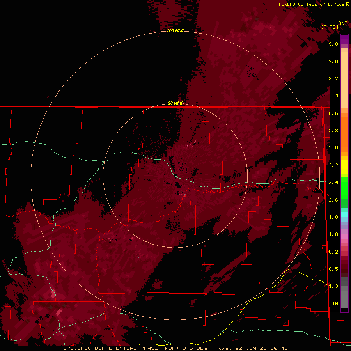
Task: Click the yellow segment of the color bar
Action: (x=344, y=167)
